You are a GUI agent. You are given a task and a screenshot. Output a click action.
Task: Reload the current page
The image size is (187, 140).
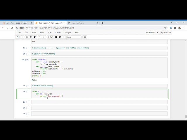click(x=12, y=28)
